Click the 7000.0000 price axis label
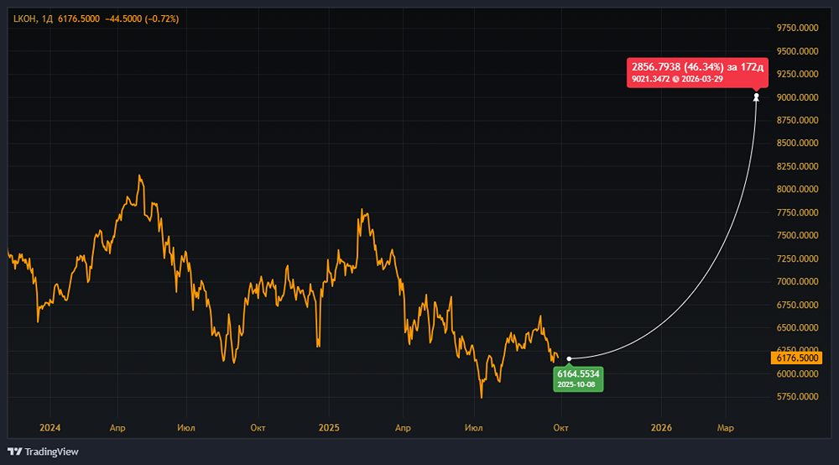 (797, 281)
